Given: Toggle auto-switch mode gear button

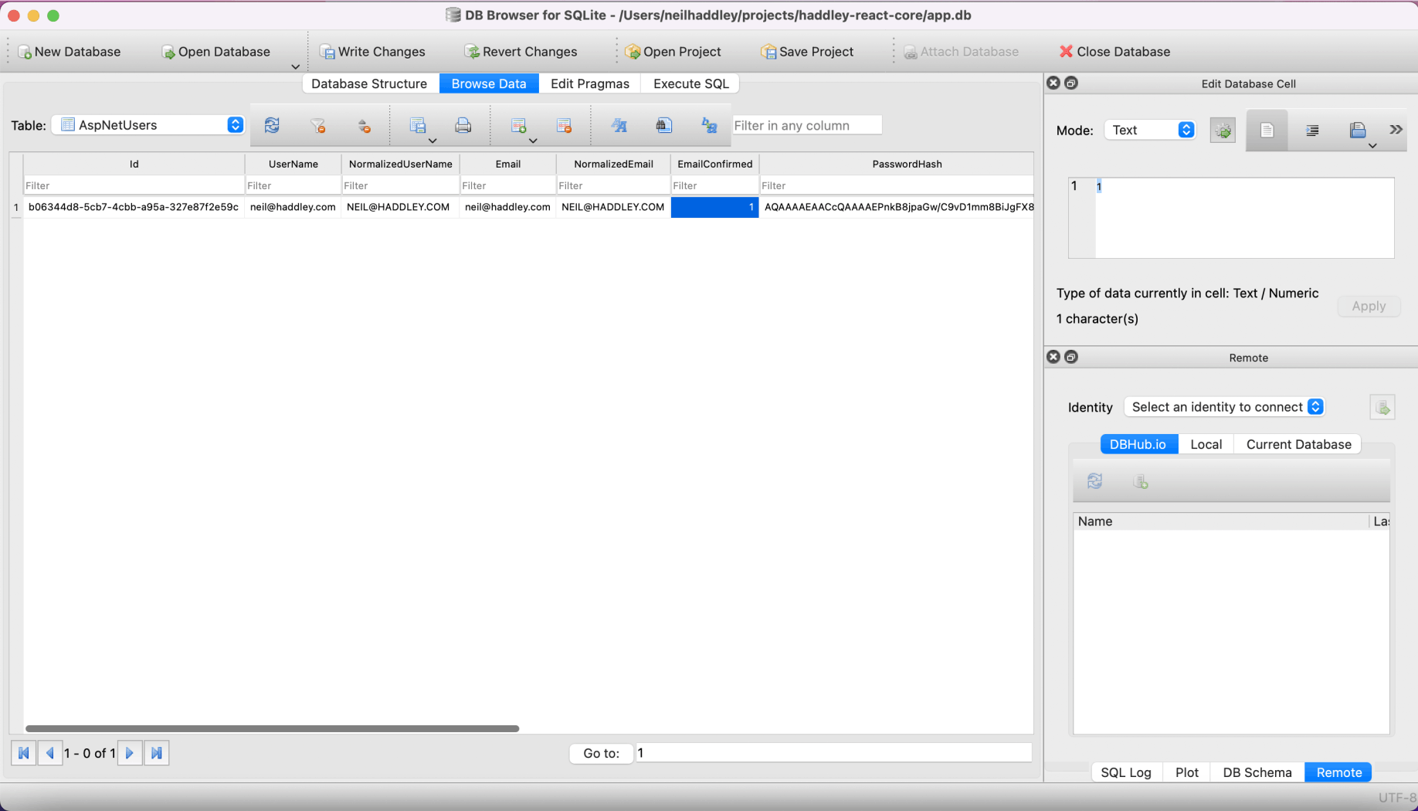Looking at the screenshot, I should 1223,131.
